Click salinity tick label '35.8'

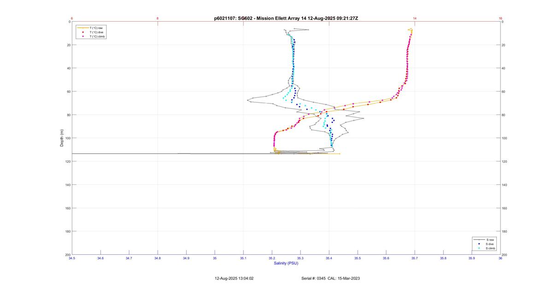click(x=443, y=258)
